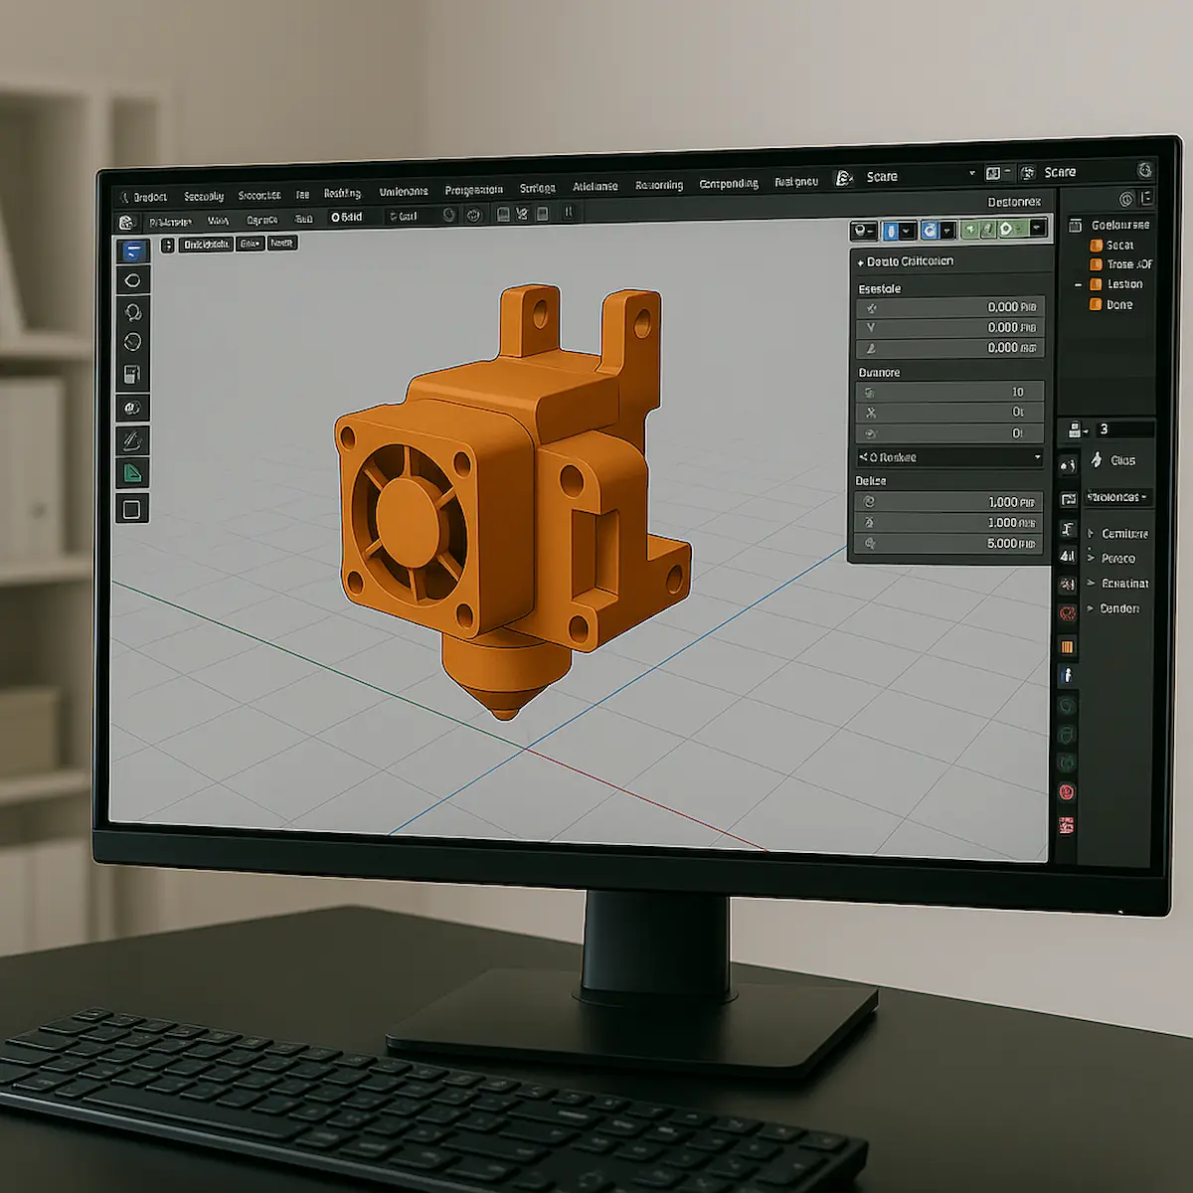Select the lasso tool in left toolbar
This screenshot has width=1193, height=1193.
click(132, 312)
